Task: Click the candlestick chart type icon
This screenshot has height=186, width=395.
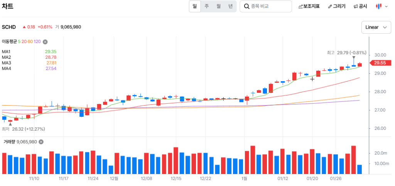Action: pyautogui.click(x=379, y=6)
